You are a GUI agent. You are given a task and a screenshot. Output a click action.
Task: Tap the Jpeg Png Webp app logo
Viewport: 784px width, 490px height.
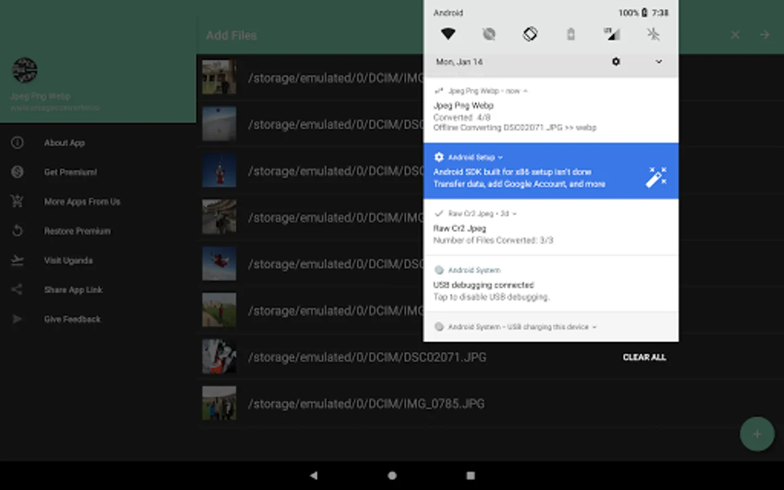(x=24, y=70)
